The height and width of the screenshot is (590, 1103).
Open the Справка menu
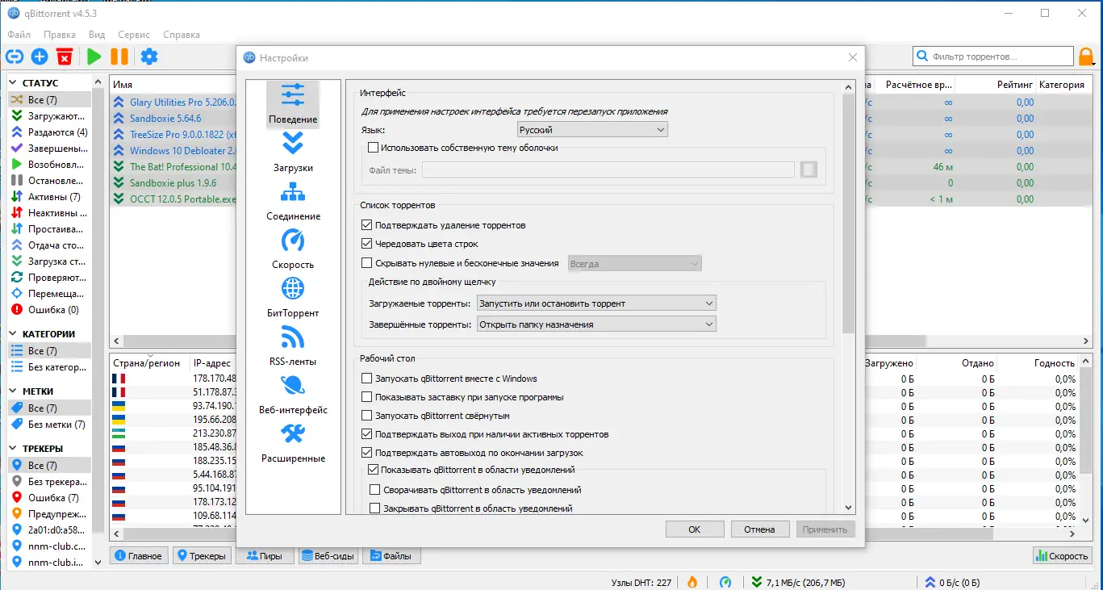(182, 35)
